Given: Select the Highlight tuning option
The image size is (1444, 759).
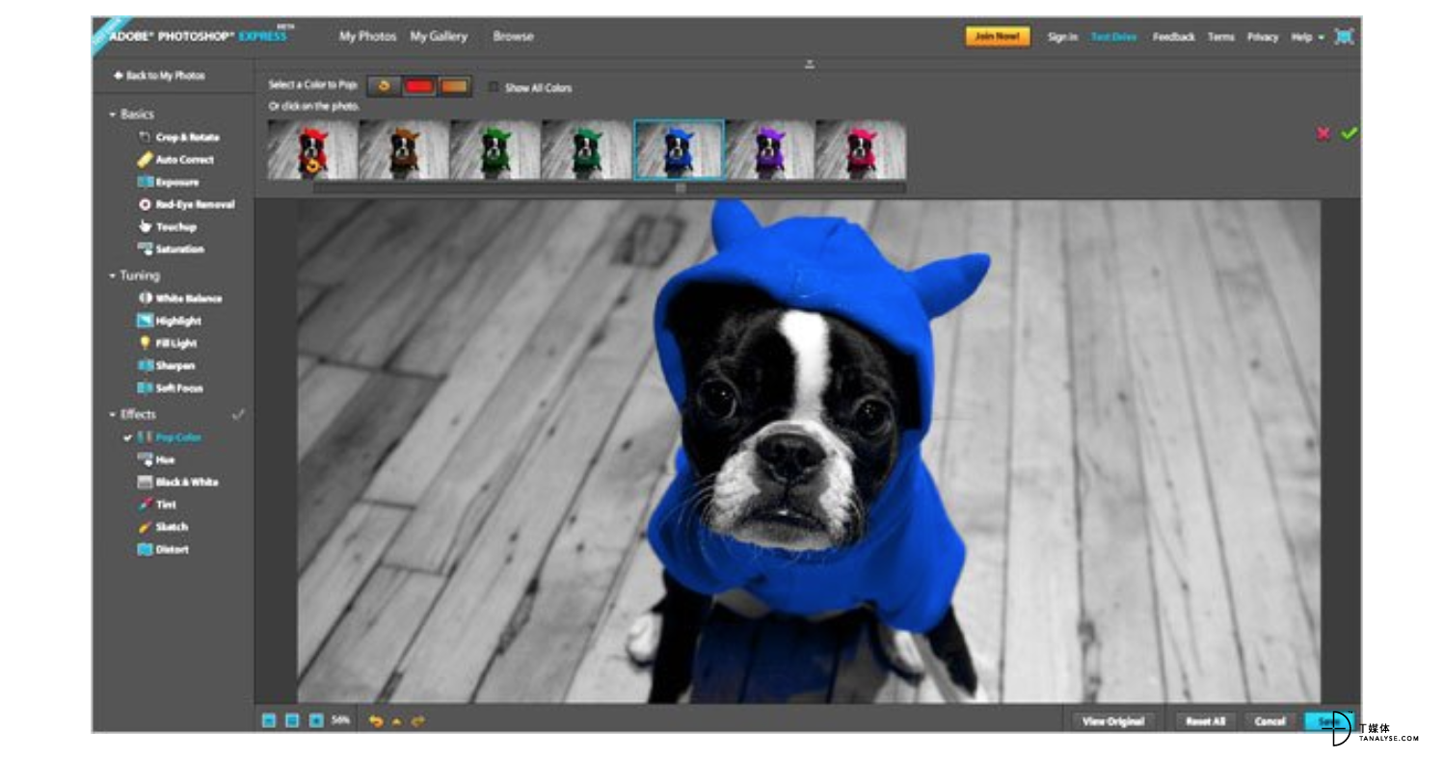Looking at the screenshot, I should 170,321.
